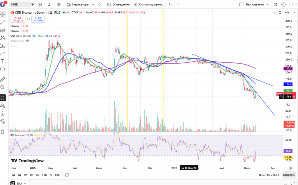Open the SPBE symbol search field
Image resolution: width=298 pixels, height=185 pixels.
coord(22,4)
